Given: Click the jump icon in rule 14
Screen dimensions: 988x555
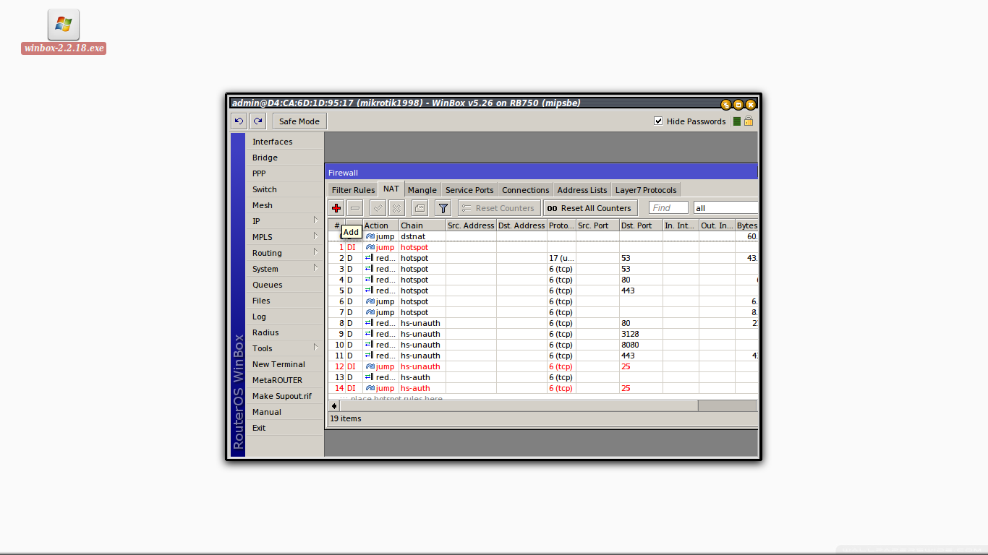Looking at the screenshot, I should tap(370, 388).
